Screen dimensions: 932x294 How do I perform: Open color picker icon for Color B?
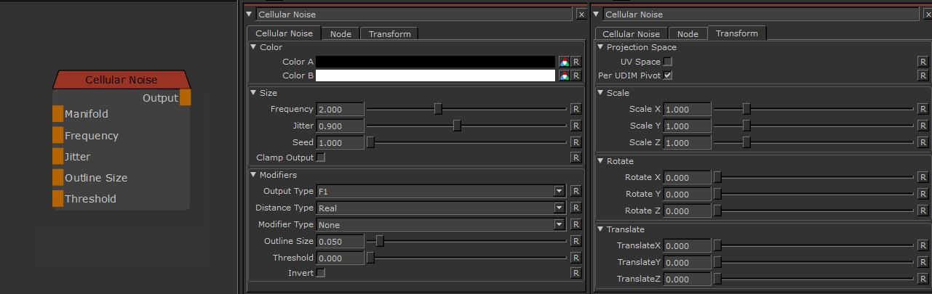tap(563, 75)
